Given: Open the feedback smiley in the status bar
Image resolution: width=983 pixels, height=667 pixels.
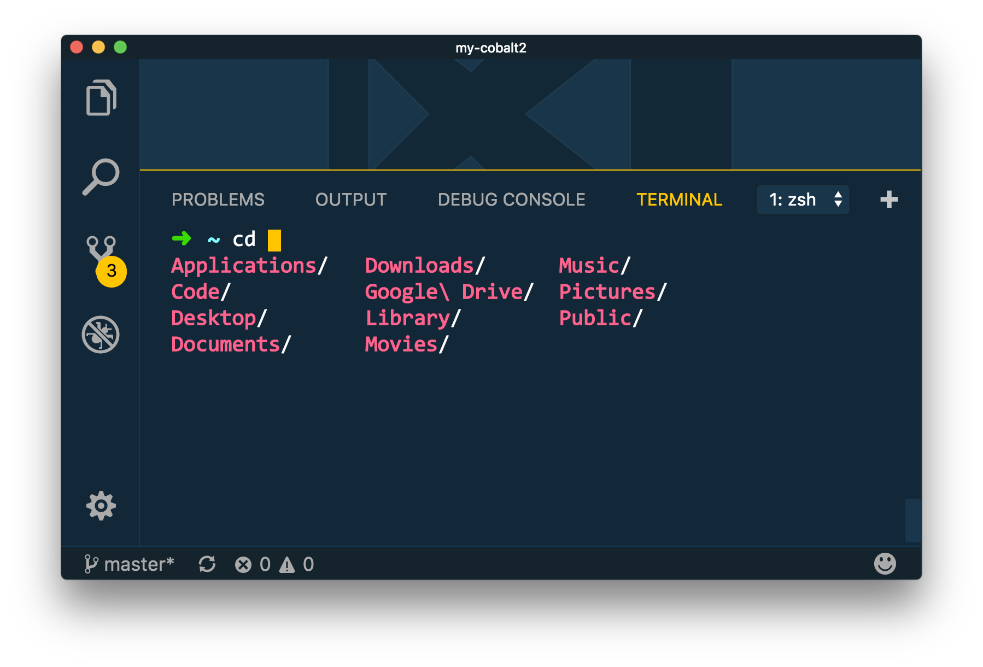Looking at the screenshot, I should (886, 563).
